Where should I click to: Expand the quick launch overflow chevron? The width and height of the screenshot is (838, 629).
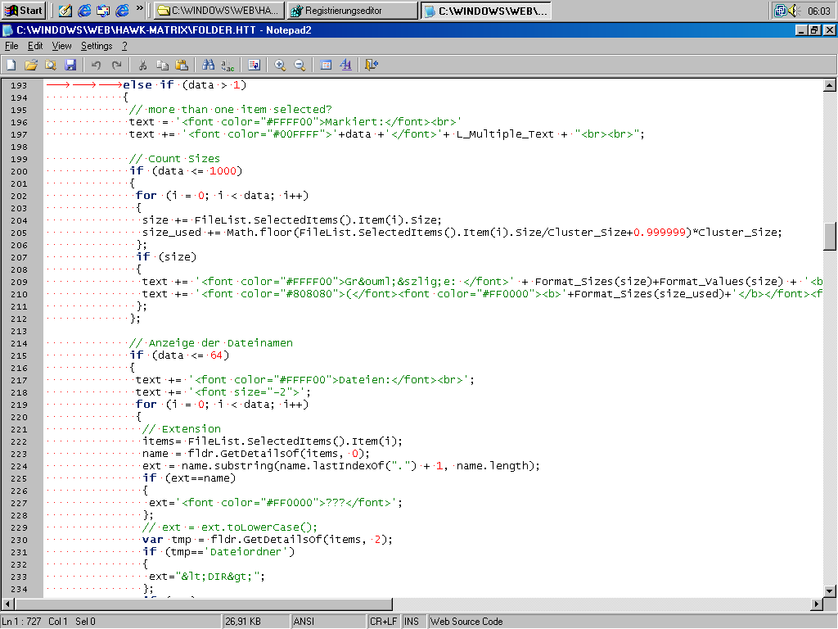[x=140, y=8]
